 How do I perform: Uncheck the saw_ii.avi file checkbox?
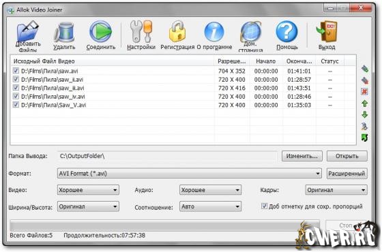(x=16, y=79)
